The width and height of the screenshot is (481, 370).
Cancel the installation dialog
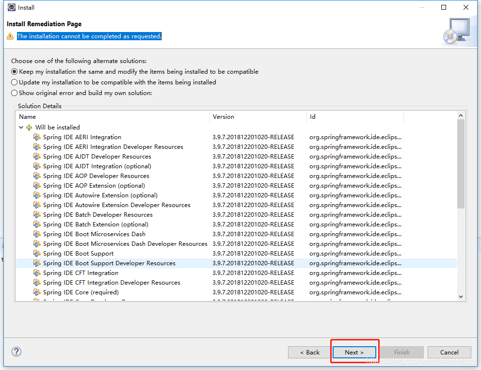coord(449,352)
